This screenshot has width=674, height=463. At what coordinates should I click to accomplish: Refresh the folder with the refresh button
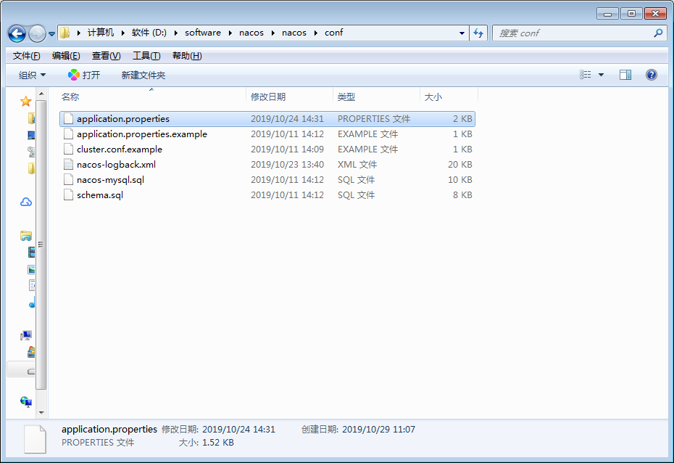click(478, 33)
